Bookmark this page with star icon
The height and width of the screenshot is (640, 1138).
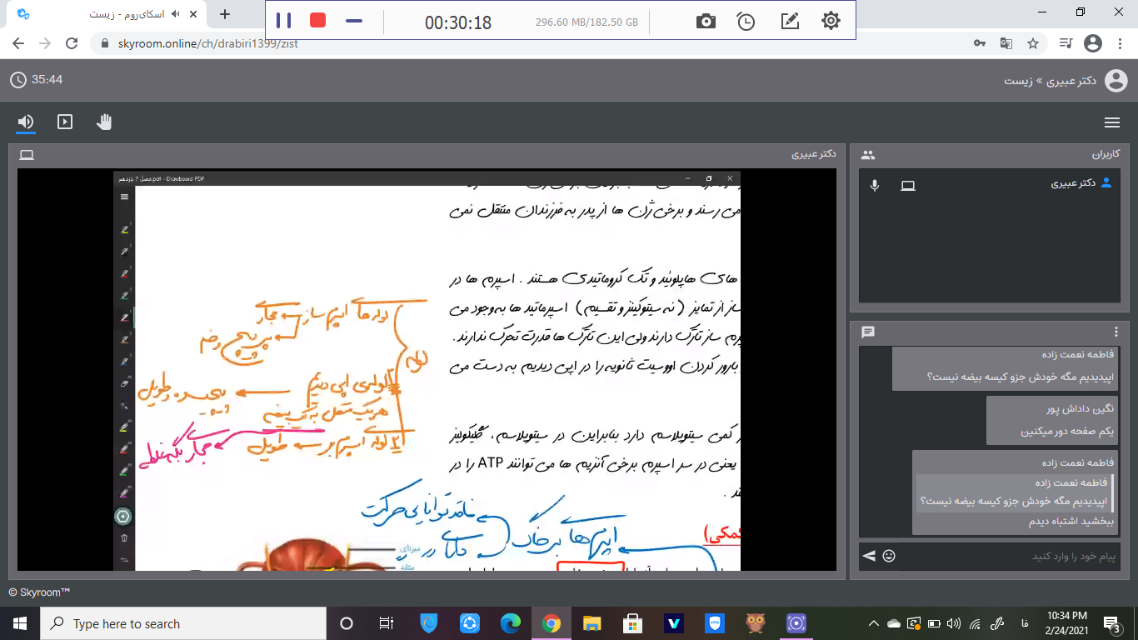1033,43
